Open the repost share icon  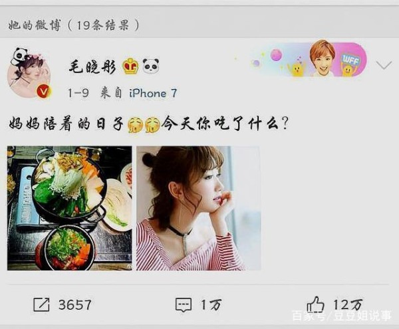[41, 304]
